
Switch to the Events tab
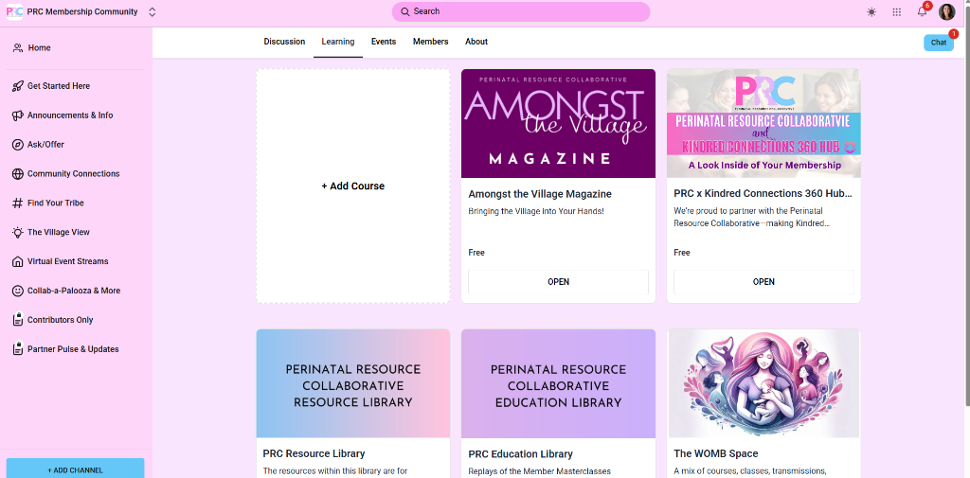click(x=384, y=42)
